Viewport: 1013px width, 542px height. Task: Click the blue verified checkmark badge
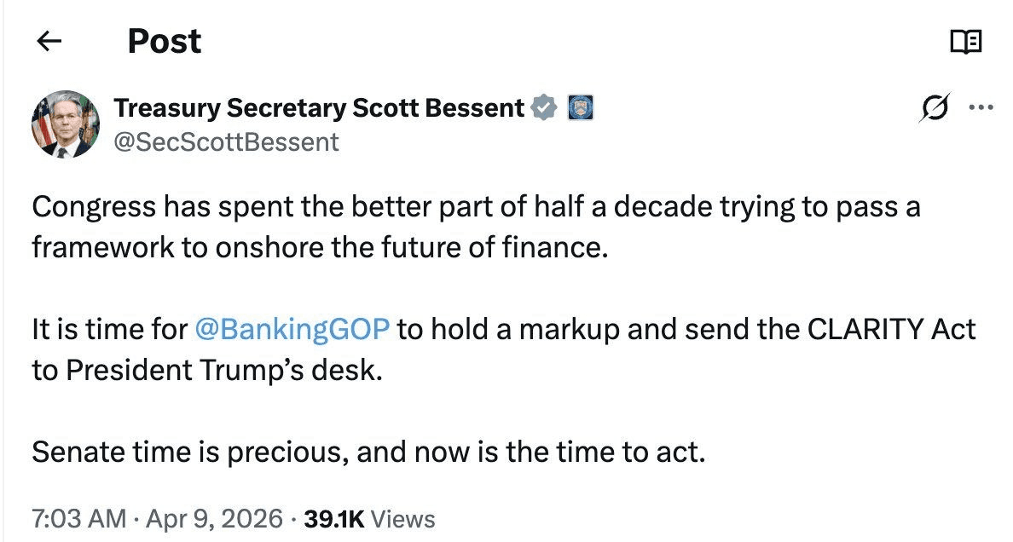pyautogui.click(x=545, y=108)
